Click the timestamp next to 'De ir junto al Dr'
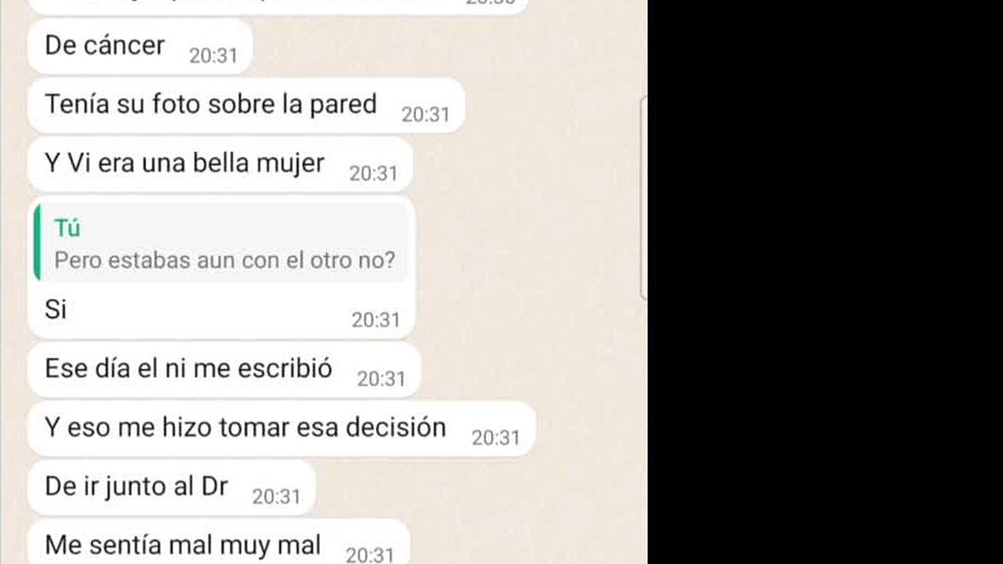The height and width of the screenshot is (564, 1003). (276, 497)
